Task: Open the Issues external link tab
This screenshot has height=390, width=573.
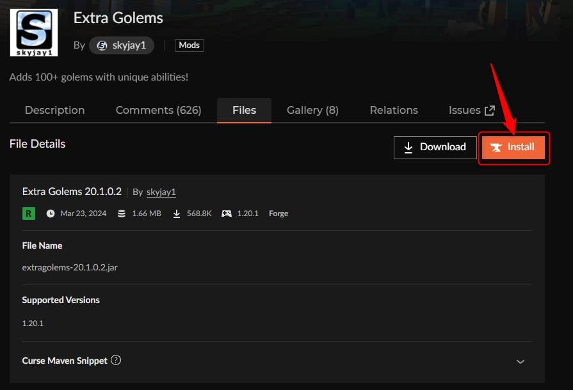Action: tap(472, 110)
